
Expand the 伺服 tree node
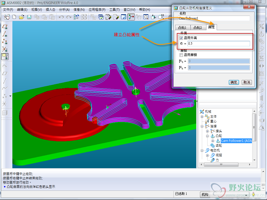click(x=208, y=155)
